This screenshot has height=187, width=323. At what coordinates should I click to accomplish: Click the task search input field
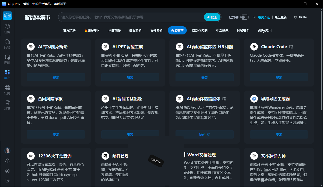(x=131, y=17)
